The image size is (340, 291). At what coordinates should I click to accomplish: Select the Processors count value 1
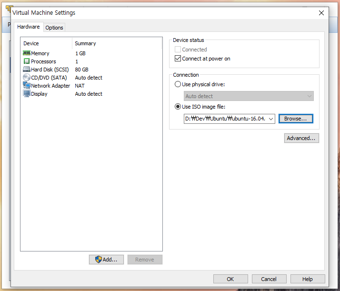pos(77,61)
